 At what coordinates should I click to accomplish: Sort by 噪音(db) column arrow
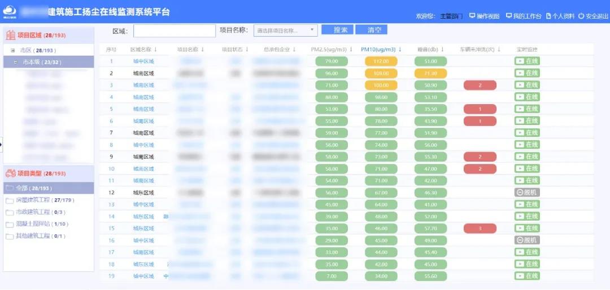pyautogui.click(x=442, y=50)
